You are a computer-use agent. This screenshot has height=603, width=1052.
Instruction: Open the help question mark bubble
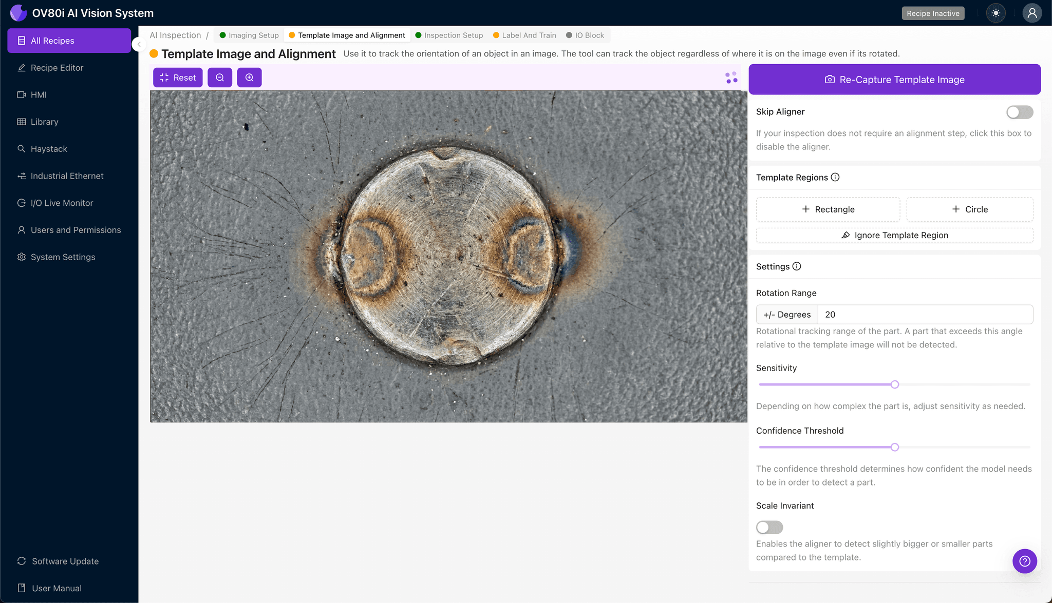click(x=1025, y=561)
